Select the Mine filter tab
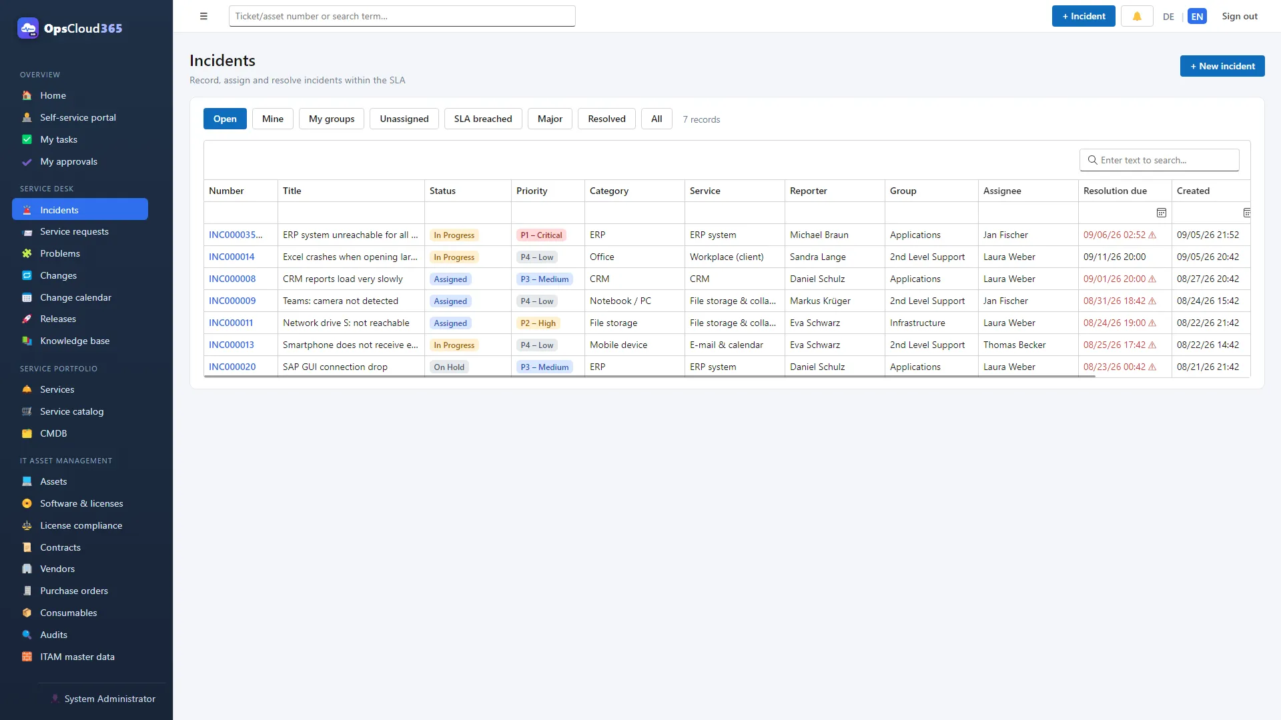This screenshot has width=1281, height=720. coord(272,119)
